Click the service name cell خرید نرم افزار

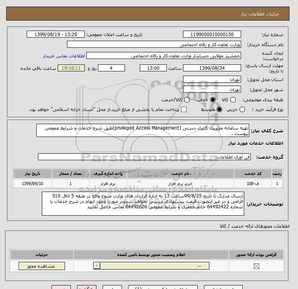pyautogui.click(x=180, y=183)
